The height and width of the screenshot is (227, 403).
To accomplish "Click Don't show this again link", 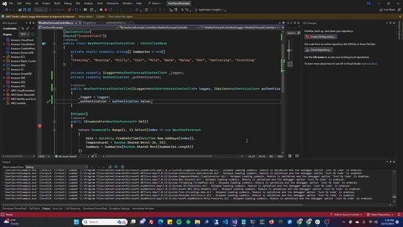I will pos(120,16).
